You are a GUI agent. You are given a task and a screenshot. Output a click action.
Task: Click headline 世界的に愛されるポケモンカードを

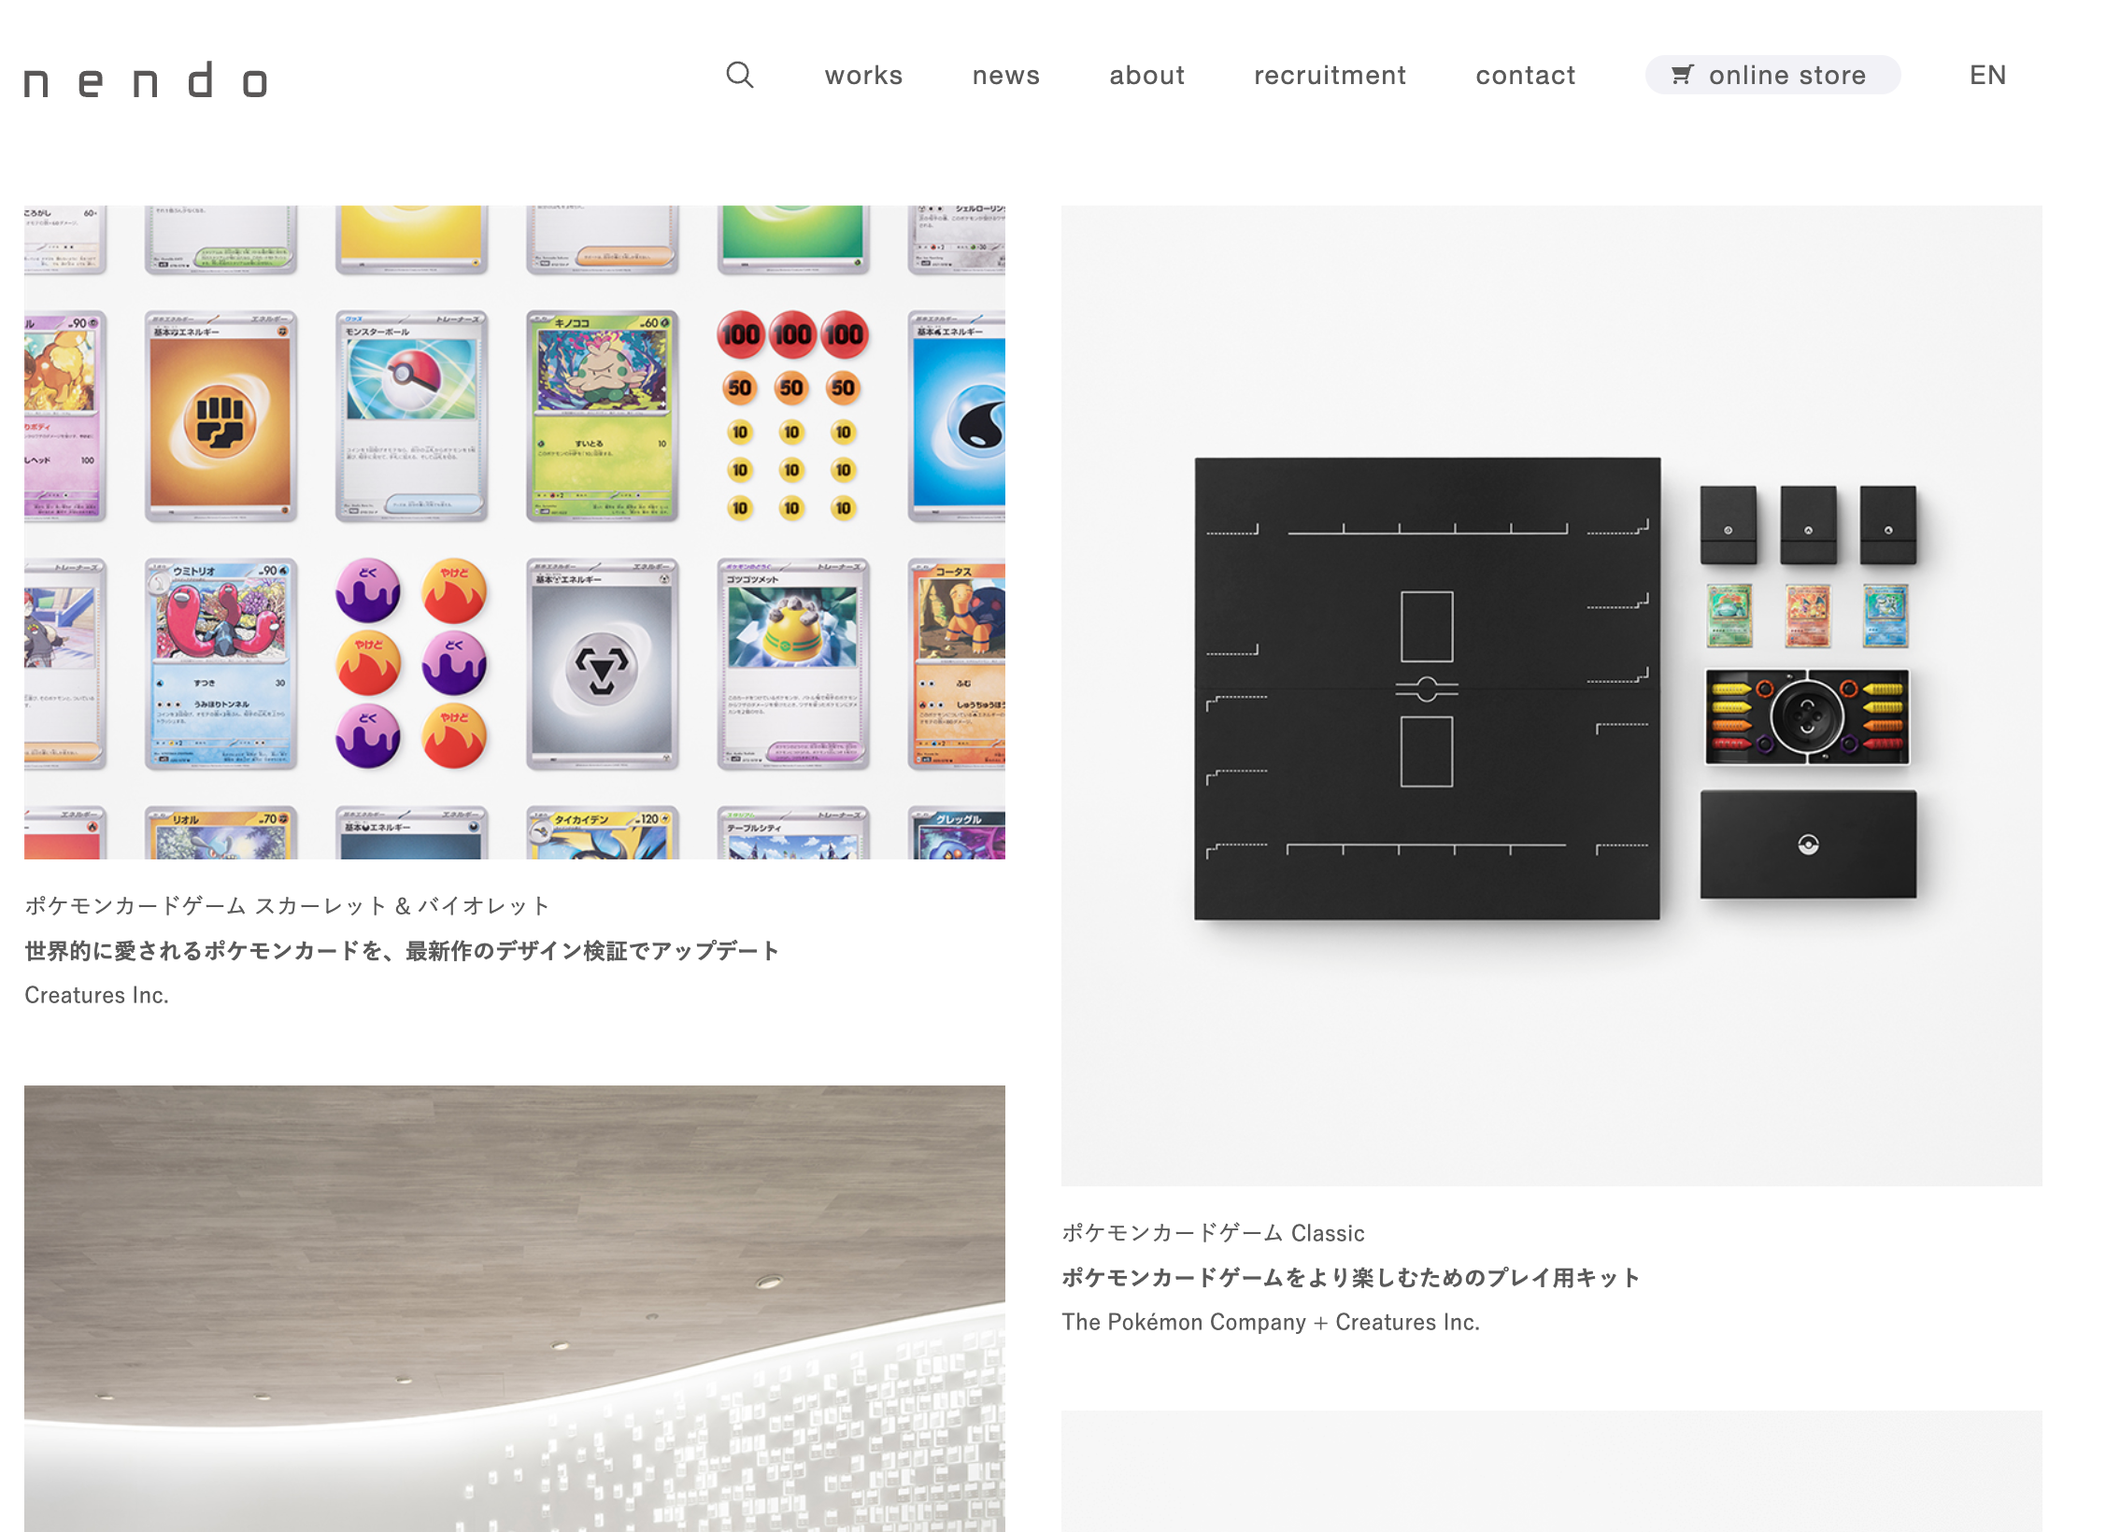point(203,951)
